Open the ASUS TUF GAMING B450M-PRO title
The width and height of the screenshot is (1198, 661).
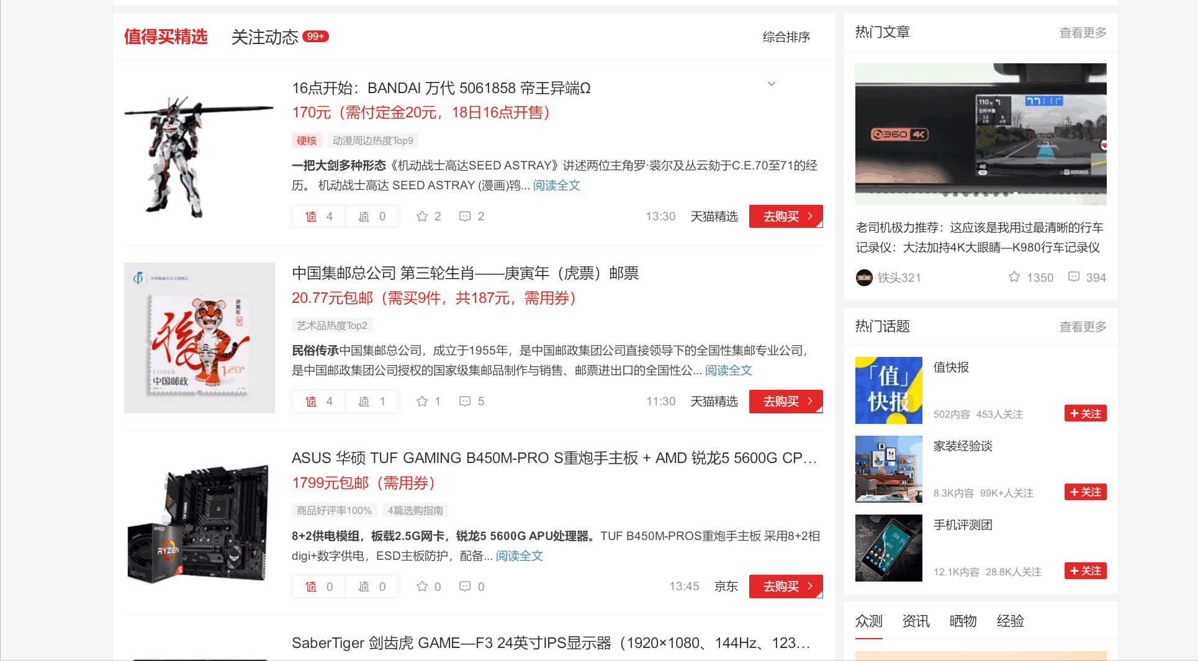pyautogui.click(x=554, y=458)
